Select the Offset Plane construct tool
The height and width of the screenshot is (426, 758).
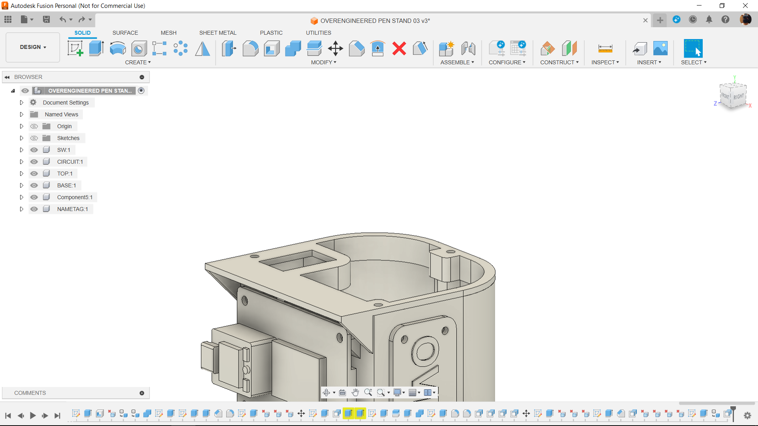548,49
